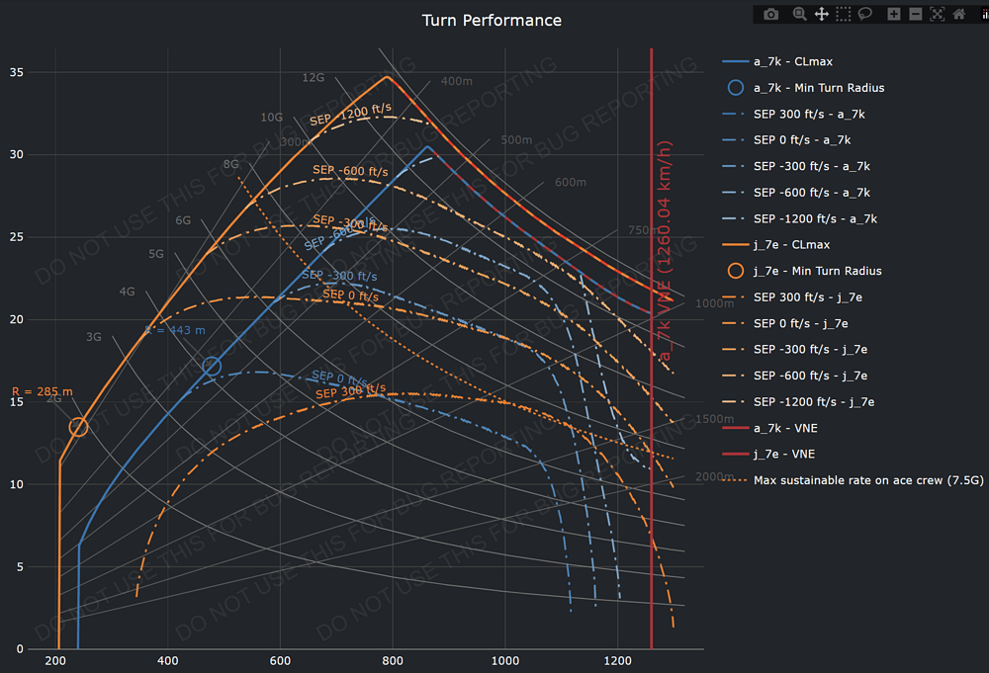
Task: Choose the Box Select tool
Action: tap(843, 14)
